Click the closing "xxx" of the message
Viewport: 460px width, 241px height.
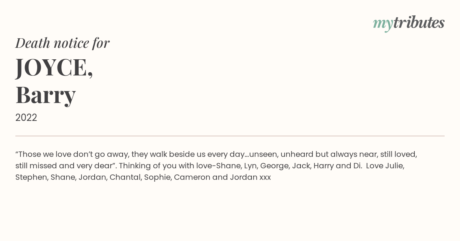coord(265,178)
